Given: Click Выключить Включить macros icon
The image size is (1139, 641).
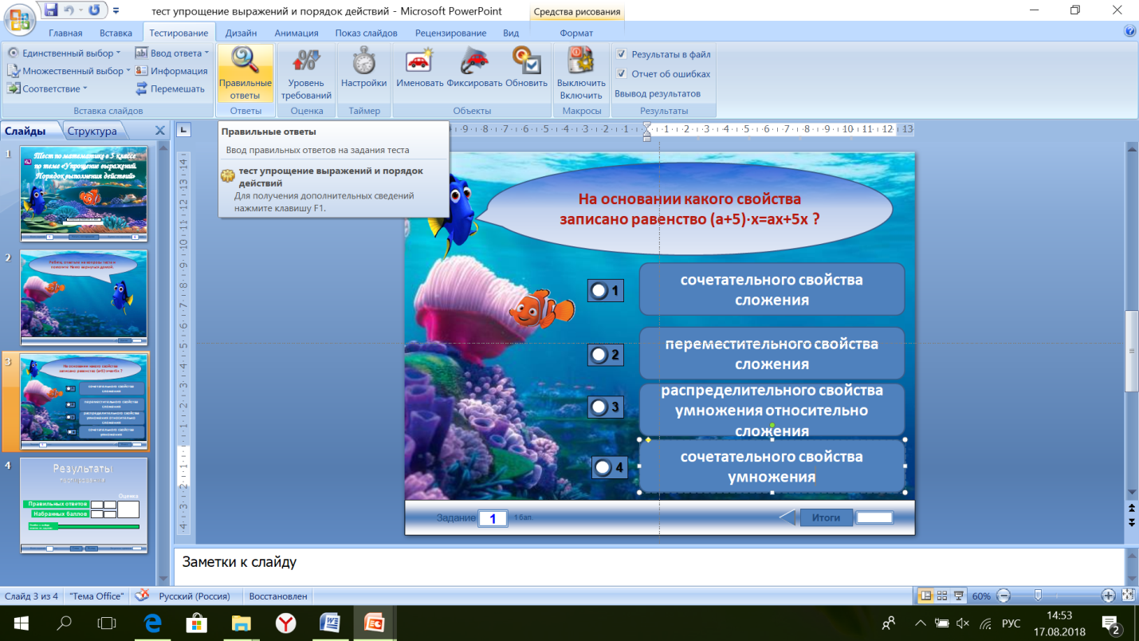Looking at the screenshot, I should tap(581, 73).
